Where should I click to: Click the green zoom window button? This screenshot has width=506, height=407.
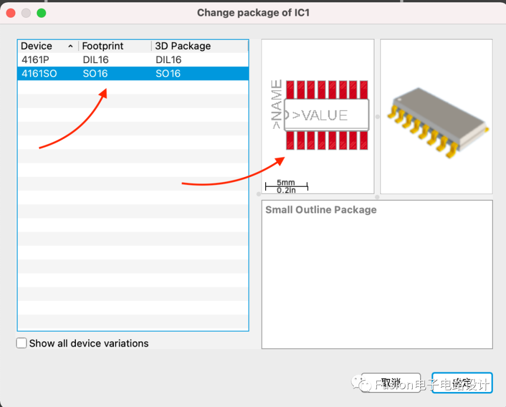(x=41, y=13)
